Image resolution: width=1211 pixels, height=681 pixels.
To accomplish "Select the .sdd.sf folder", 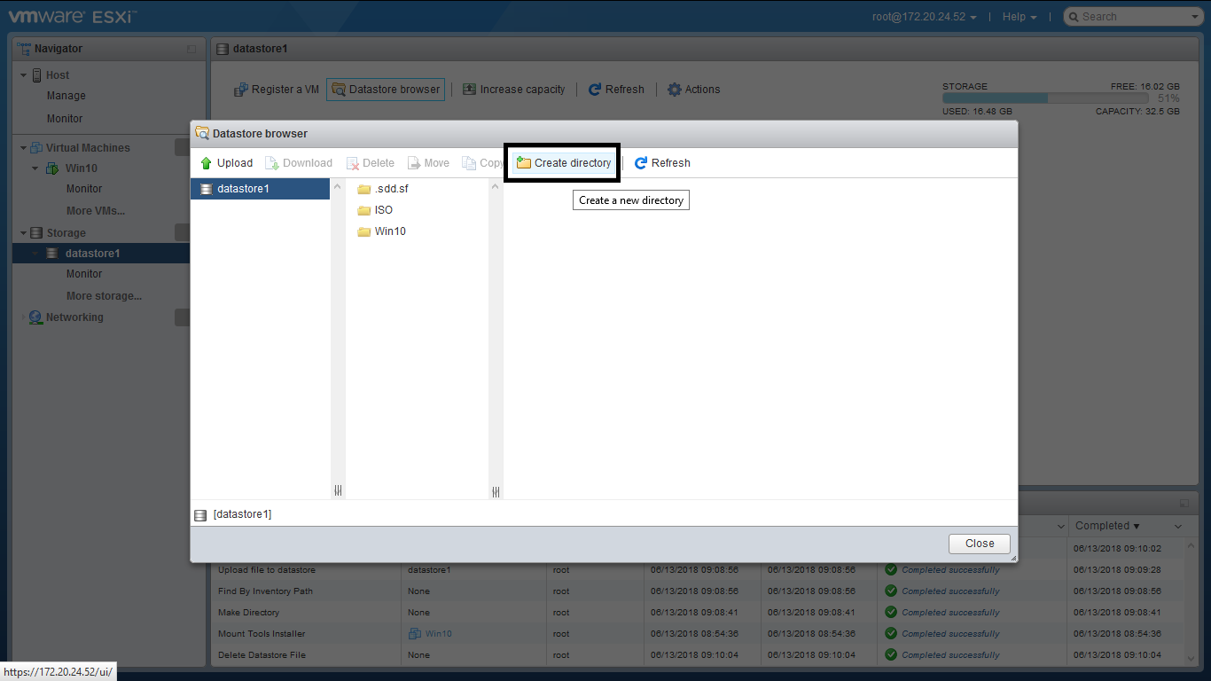I will click(x=390, y=189).
